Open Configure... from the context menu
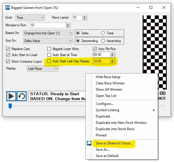Screen dimensions: 174x163 point(104,104)
